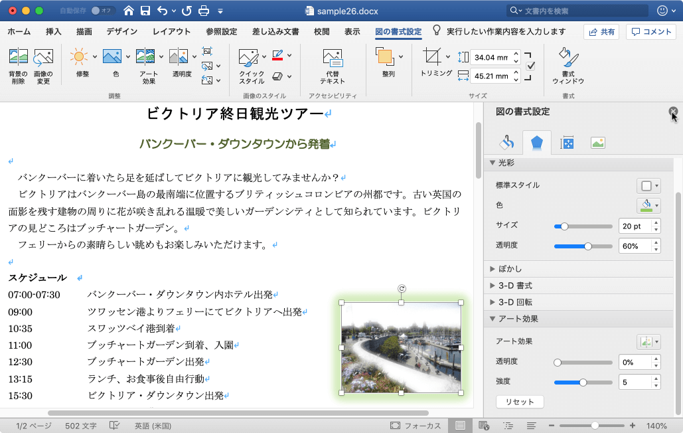Open the Corrections (修整) tool
Image resolution: width=683 pixels, height=433 pixels.
(79, 58)
